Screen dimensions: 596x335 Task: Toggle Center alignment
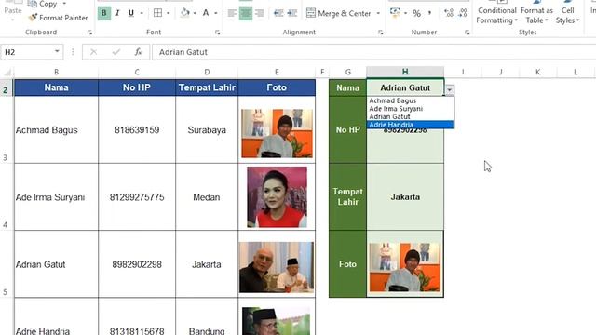tap(246, 13)
